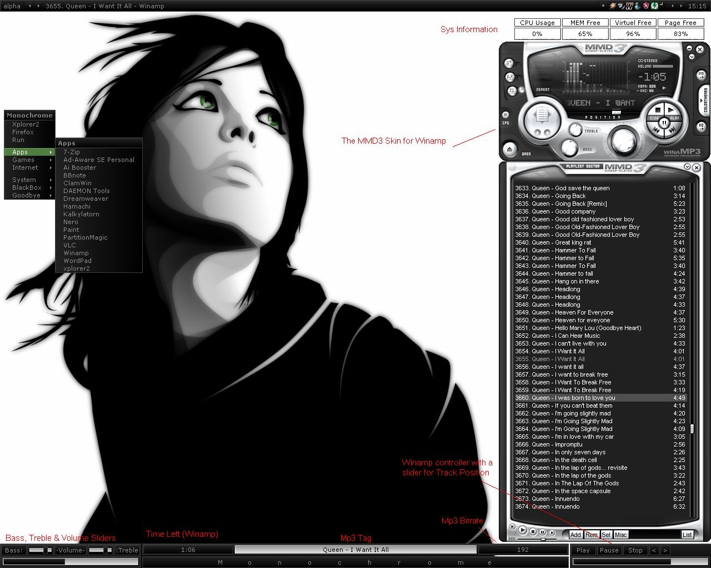Image resolution: width=711 pixels, height=568 pixels.
Task: Click the right arrow under playlist icon
Action: pos(547,133)
